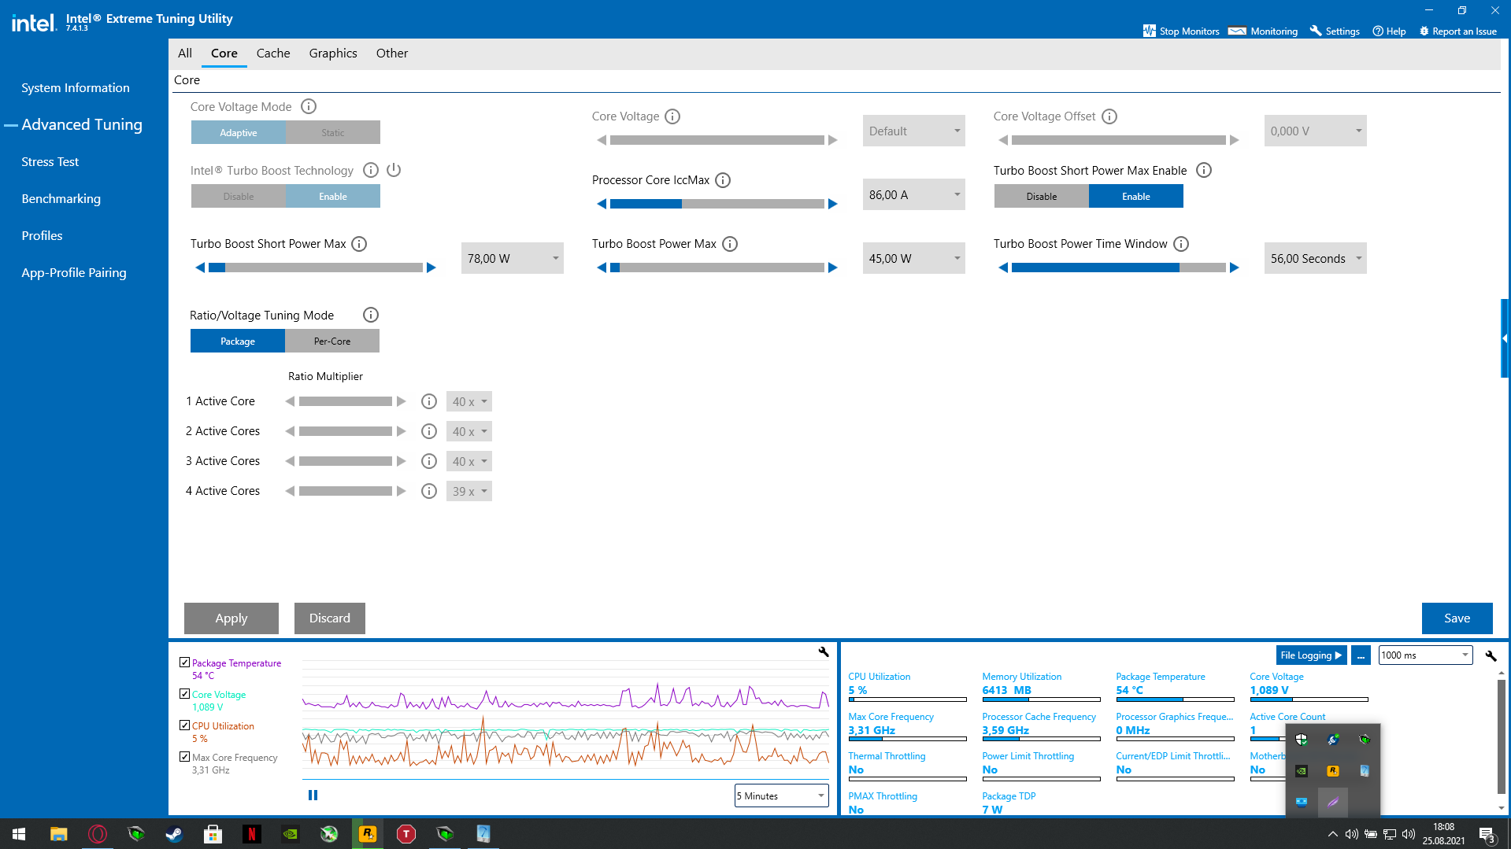Uncheck Core Voltage graph checkbox
This screenshot has width=1511, height=849.
click(185, 694)
